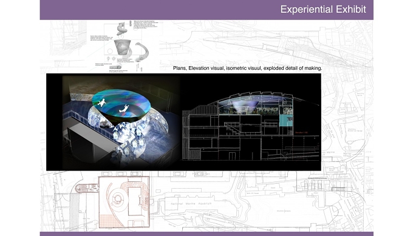Select the blue-green circular disc canopy
The height and width of the screenshot is (236, 413).
pos(121,103)
